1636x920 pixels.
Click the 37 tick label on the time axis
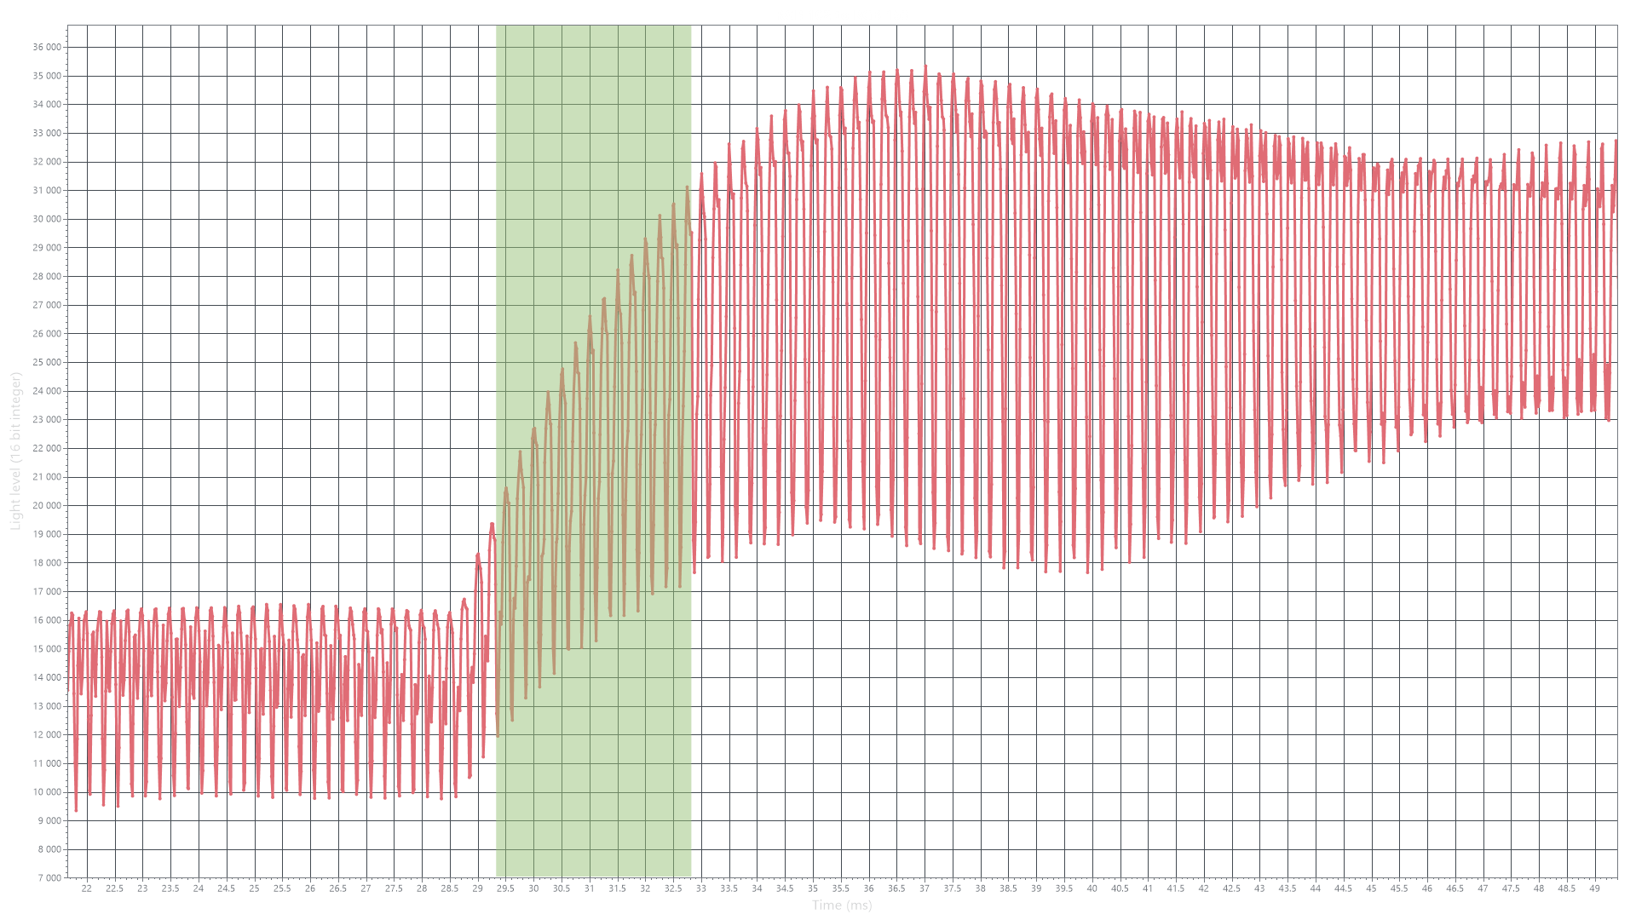tap(924, 888)
